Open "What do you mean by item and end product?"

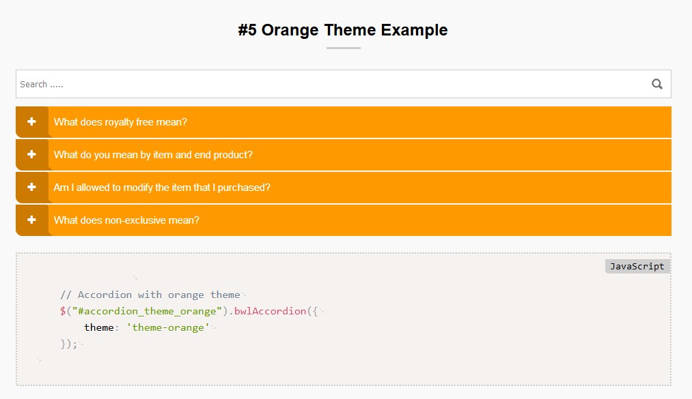(x=153, y=155)
